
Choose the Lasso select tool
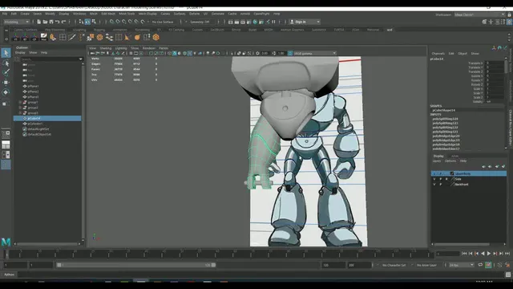tap(6, 63)
